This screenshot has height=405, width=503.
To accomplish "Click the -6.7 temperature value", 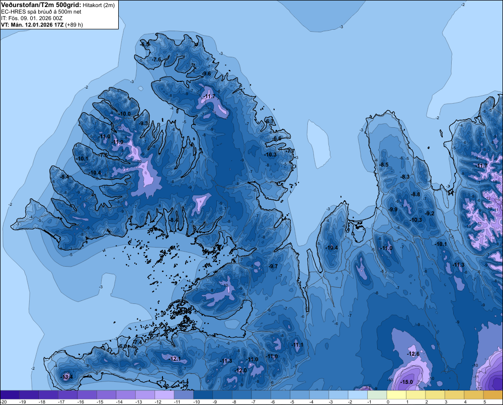I will [270, 121].
